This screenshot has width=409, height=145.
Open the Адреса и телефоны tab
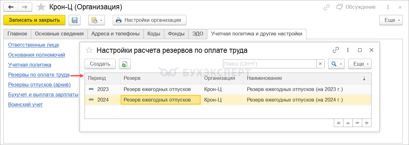pyautogui.click(x=115, y=34)
